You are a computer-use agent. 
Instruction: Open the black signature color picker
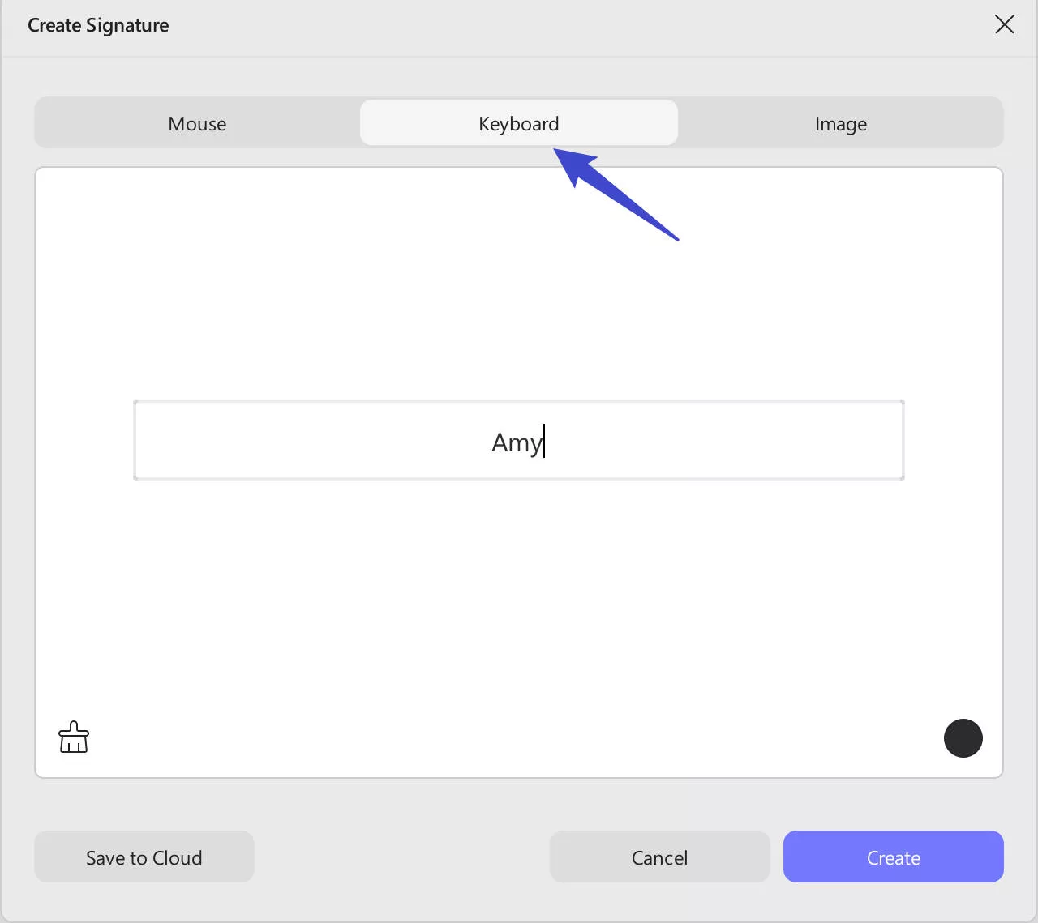tap(963, 738)
